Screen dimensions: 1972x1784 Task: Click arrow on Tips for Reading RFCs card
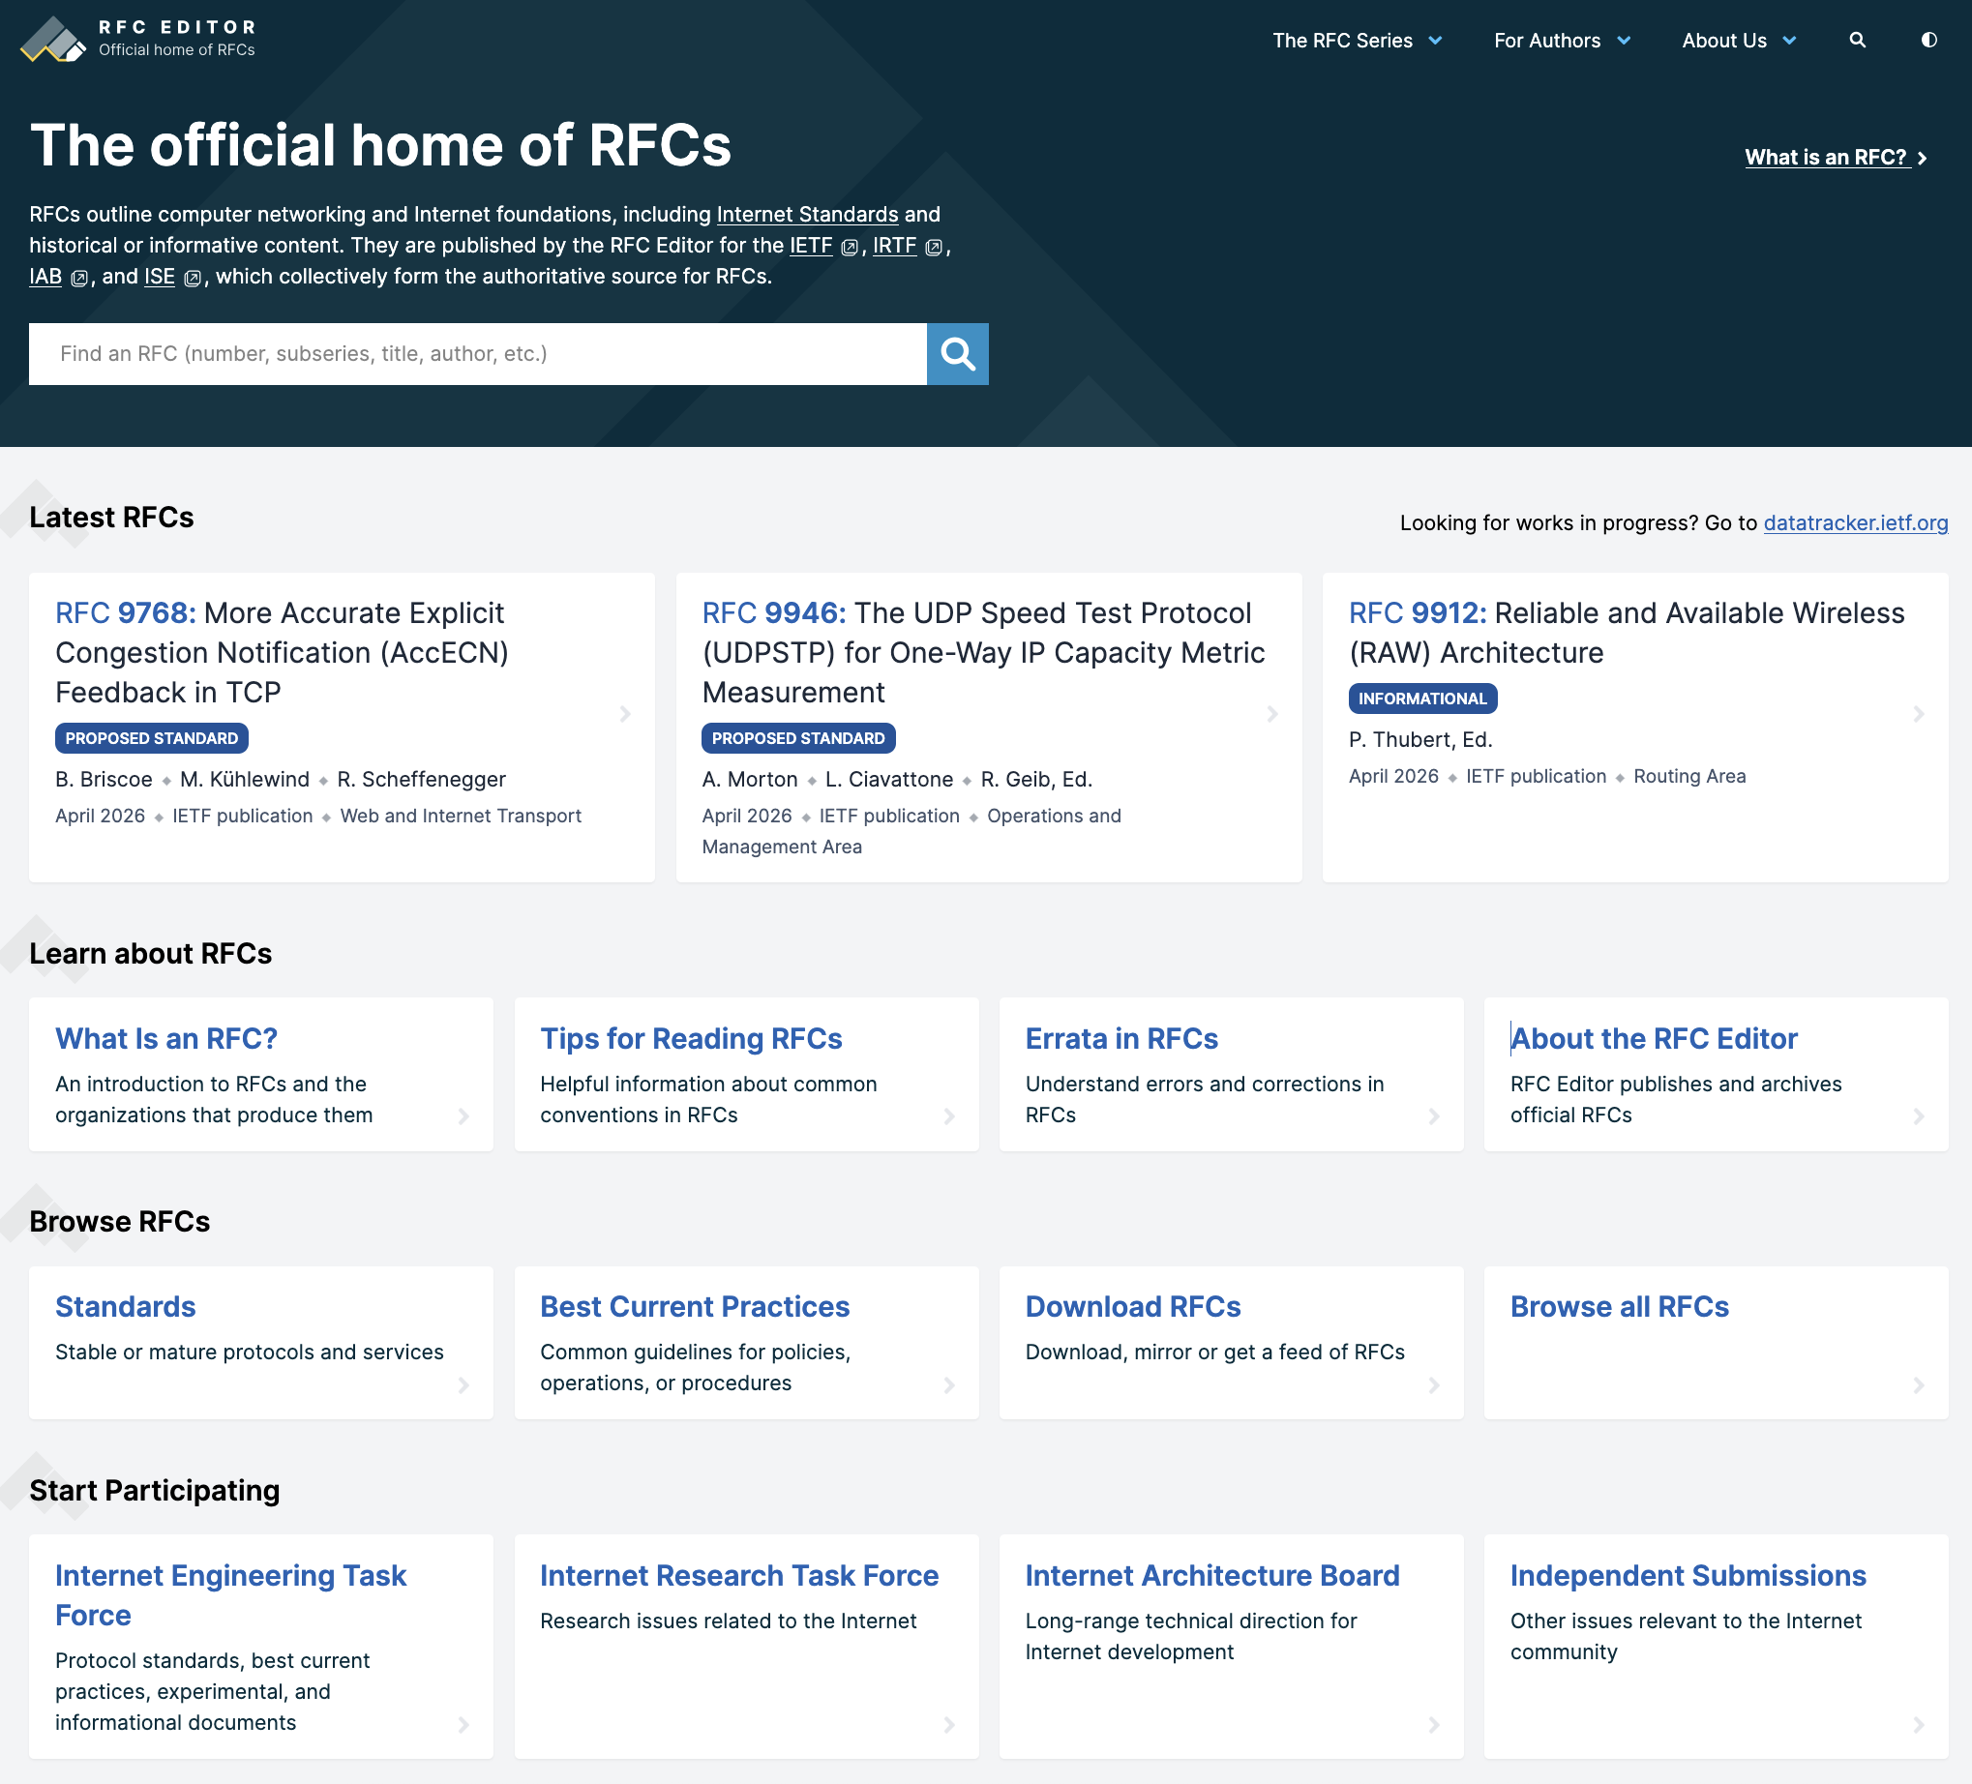949,1116
